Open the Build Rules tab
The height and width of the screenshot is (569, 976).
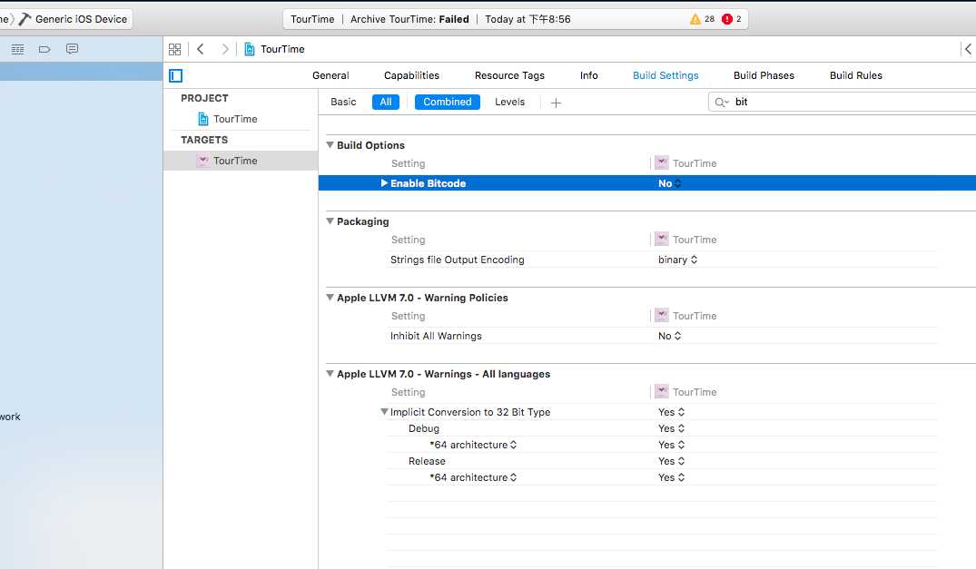point(856,75)
